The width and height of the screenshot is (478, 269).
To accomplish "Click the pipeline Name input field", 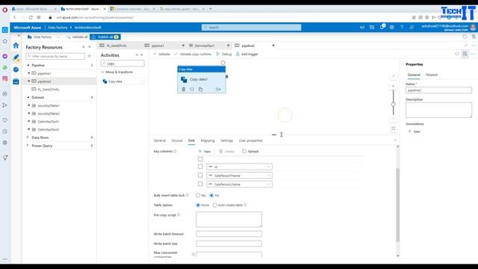I will tap(438, 90).
